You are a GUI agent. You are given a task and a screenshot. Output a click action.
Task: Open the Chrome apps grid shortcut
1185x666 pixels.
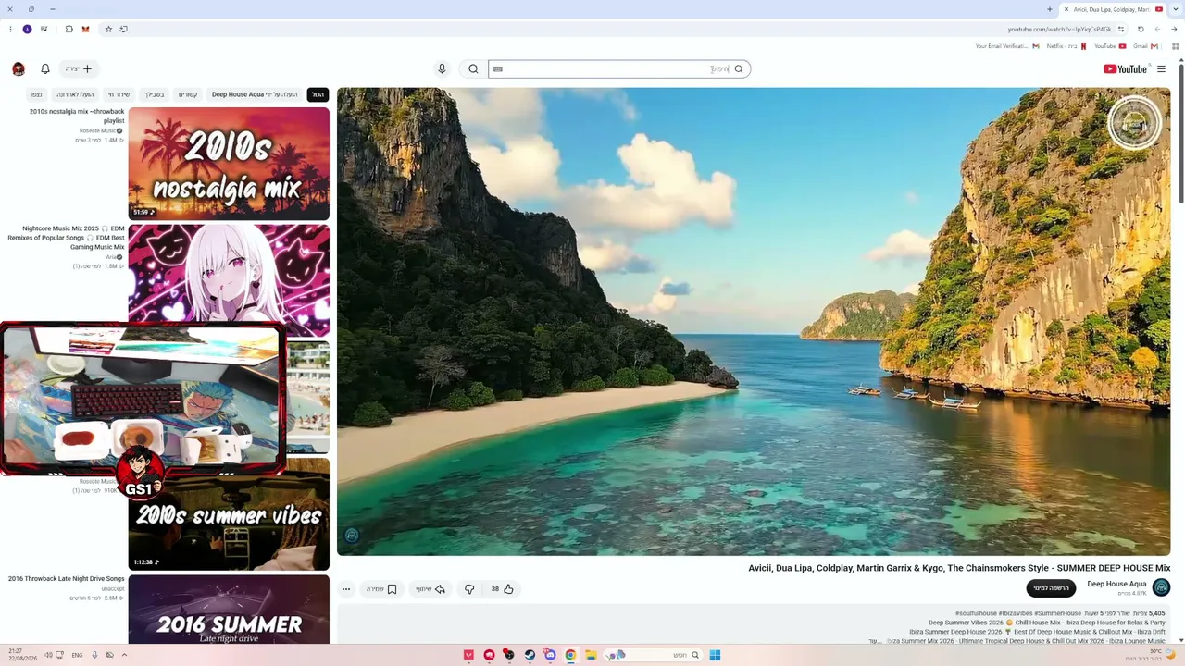1176,46
